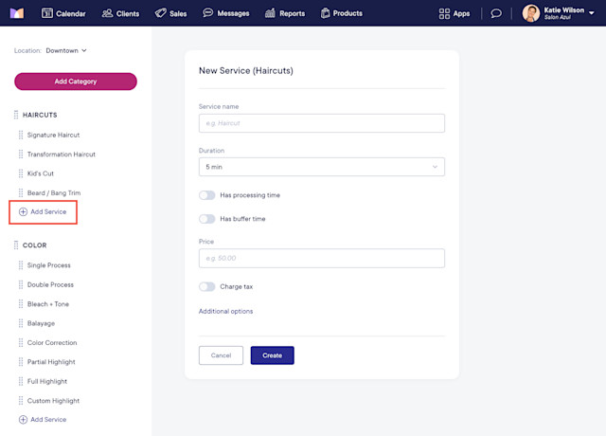Click drag handle beside Beard / Bang Trim
The image size is (606, 436).
(21, 192)
